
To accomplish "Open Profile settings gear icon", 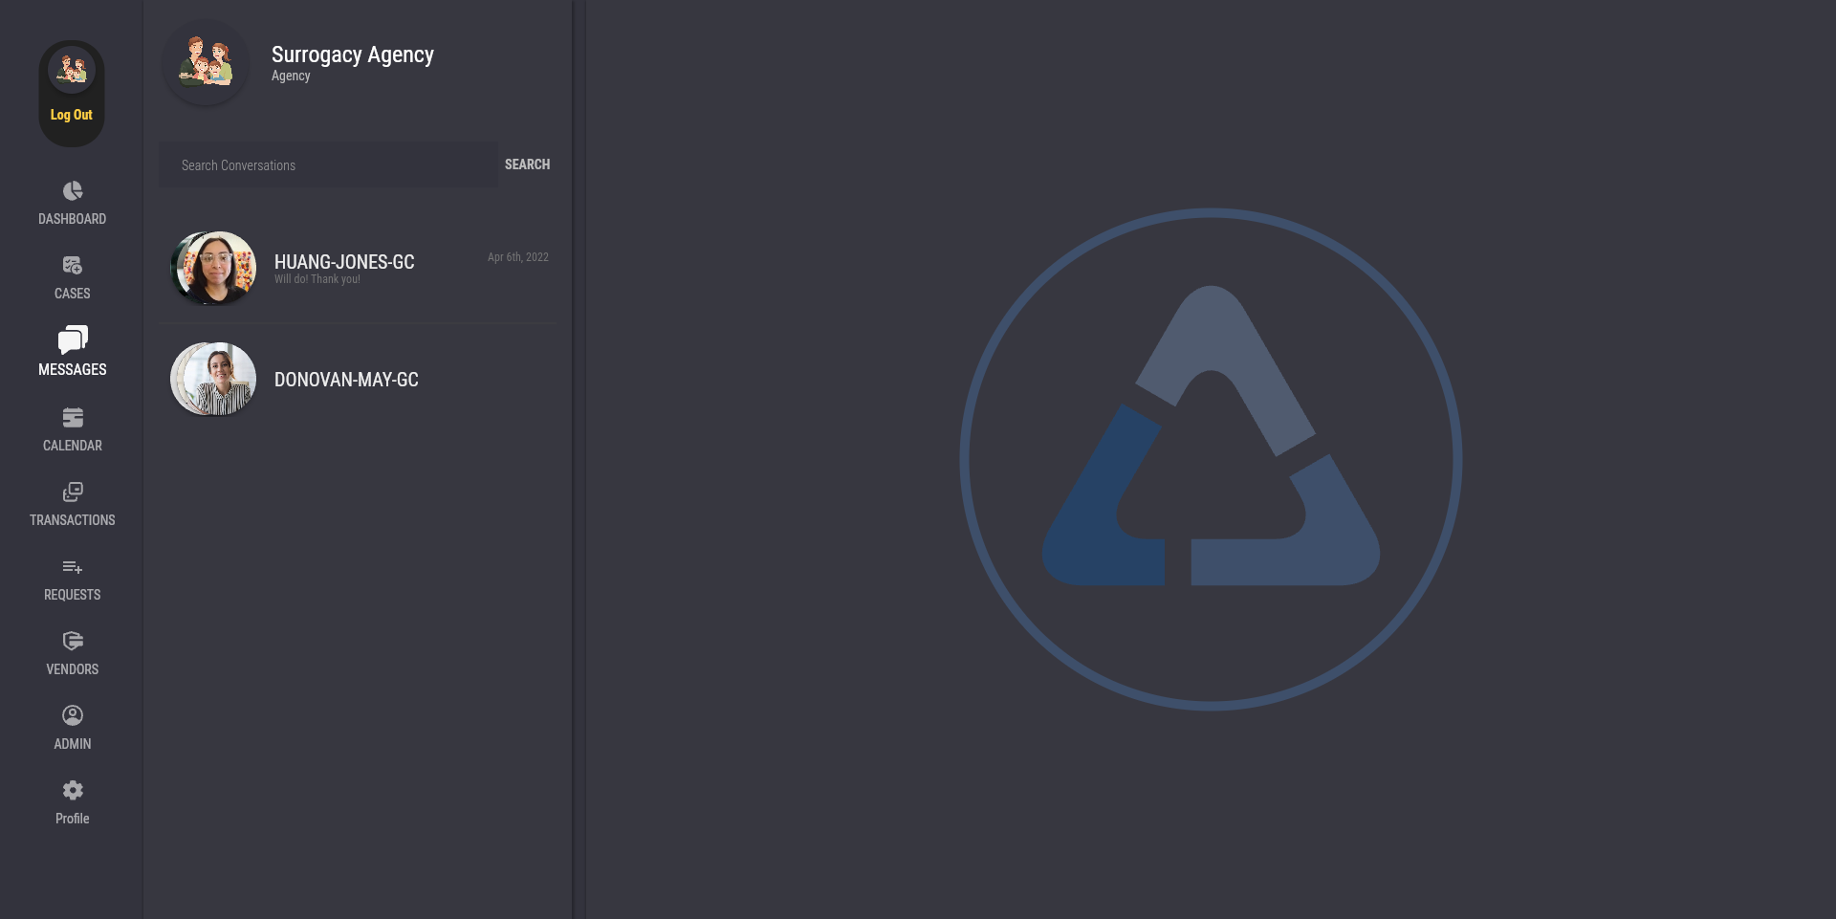I will [x=73, y=790].
